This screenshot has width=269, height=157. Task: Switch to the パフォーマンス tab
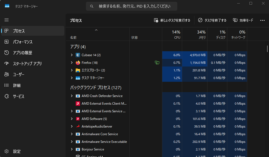coord(23,42)
